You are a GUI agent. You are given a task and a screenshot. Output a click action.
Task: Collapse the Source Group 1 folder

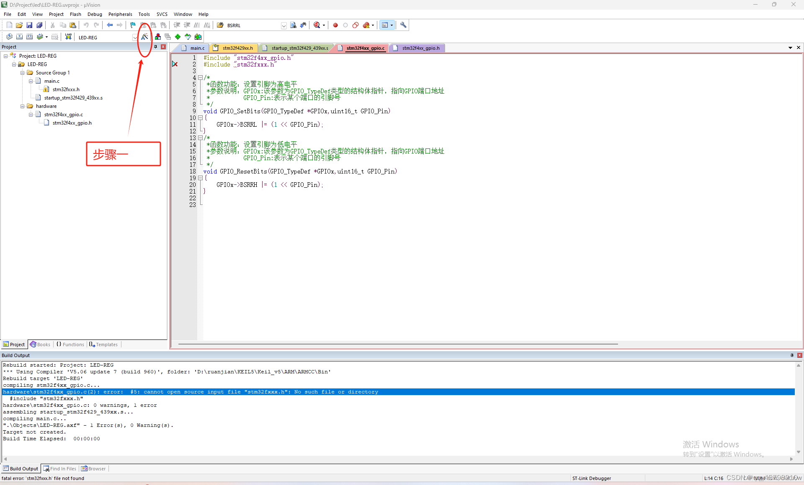[x=23, y=73]
